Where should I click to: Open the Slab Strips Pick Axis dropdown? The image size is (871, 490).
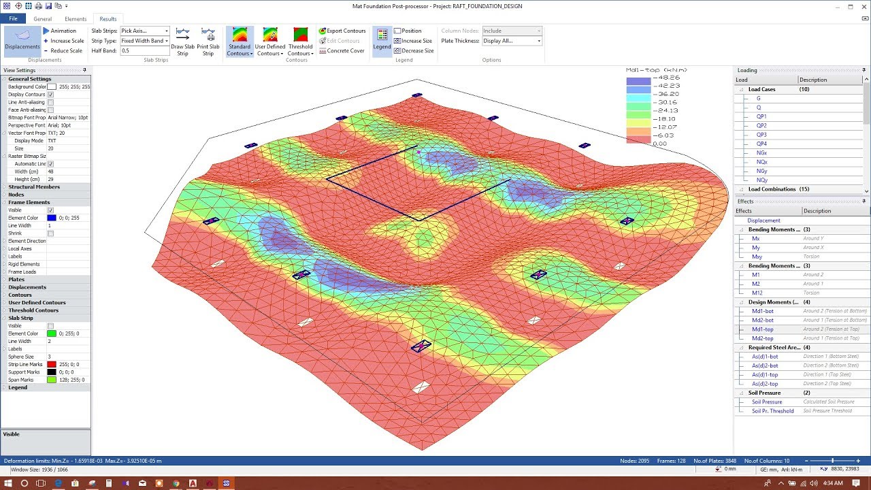[166, 31]
